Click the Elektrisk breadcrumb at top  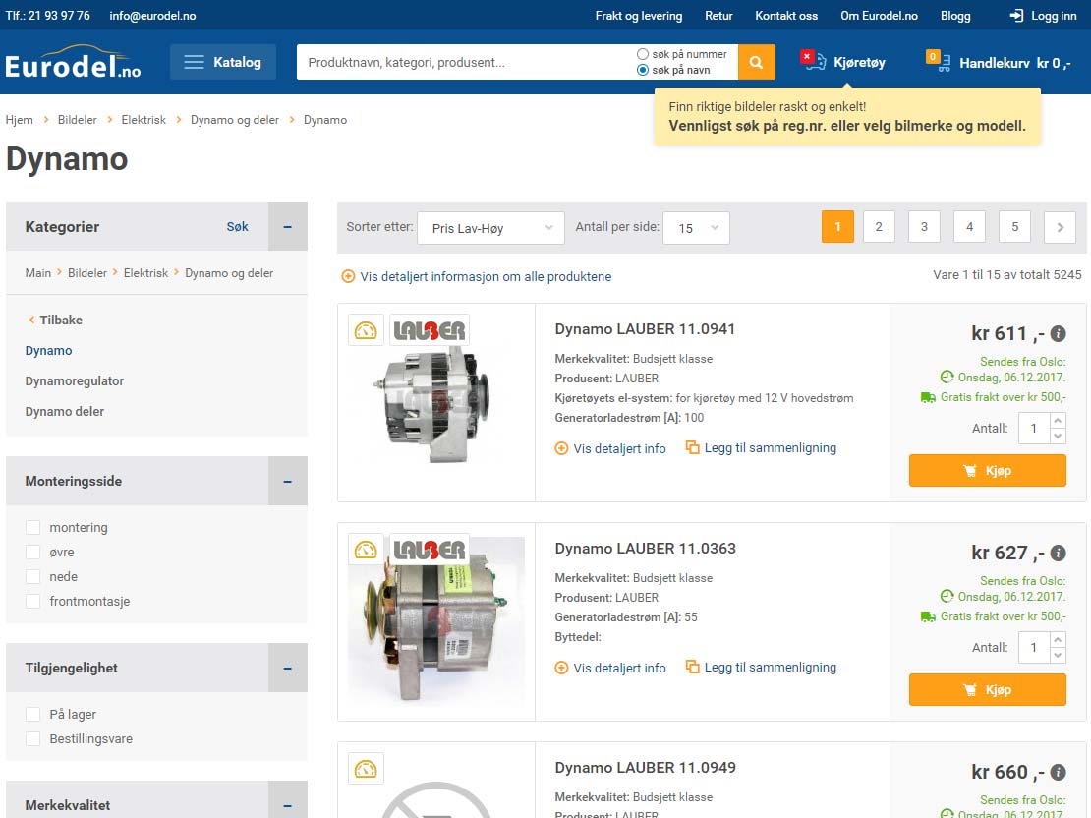(x=144, y=120)
